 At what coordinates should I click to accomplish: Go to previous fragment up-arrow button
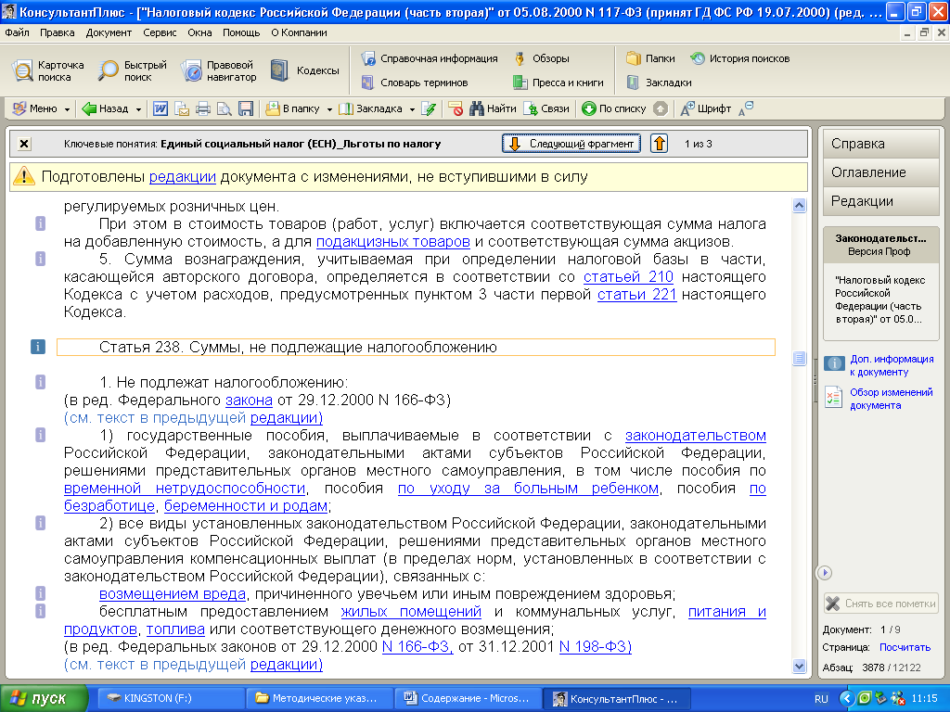(660, 144)
